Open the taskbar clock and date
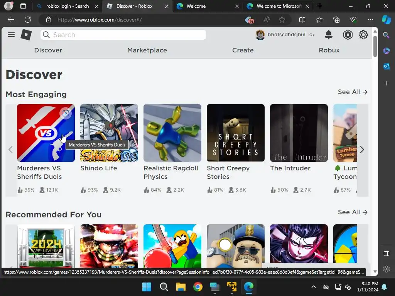 [368, 287]
